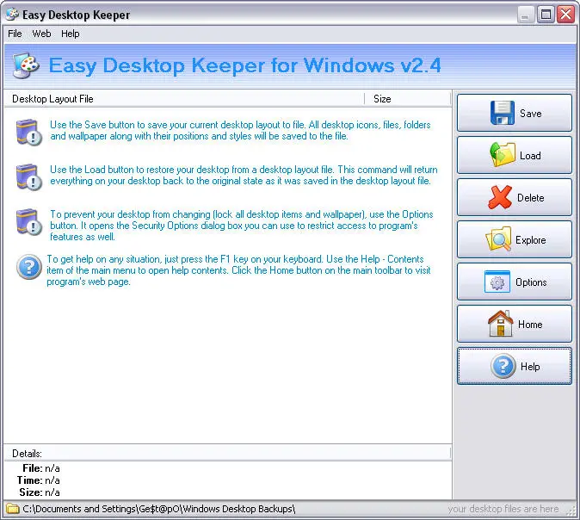Click the Options button label
The image size is (580, 520).
(x=531, y=282)
